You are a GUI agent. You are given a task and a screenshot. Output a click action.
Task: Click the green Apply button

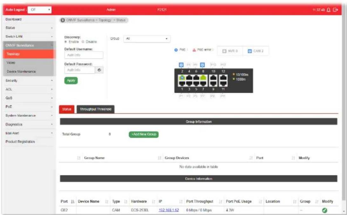pyautogui.click(x=71, y=80)
